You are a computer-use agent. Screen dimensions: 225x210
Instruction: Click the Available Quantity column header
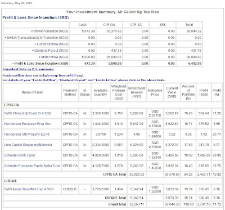tap(101, 92)
